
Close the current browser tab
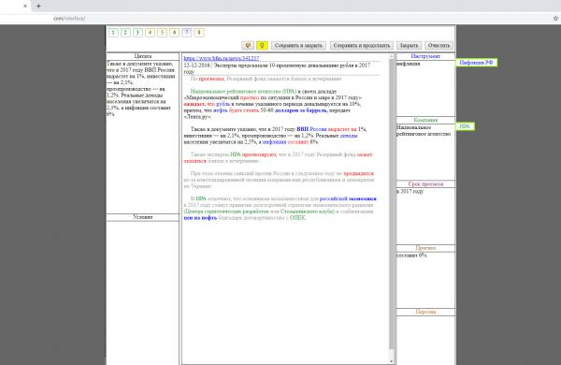coord(25,6)
